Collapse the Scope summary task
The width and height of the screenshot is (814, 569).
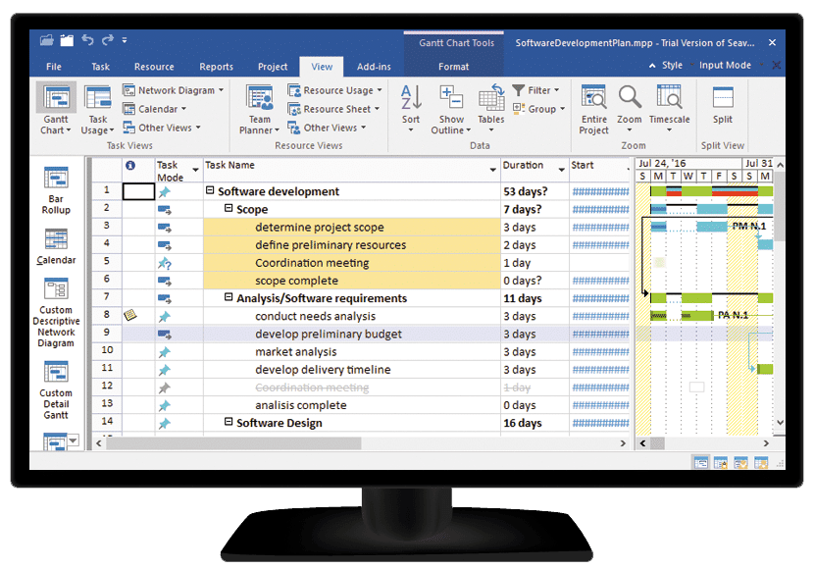229,208
